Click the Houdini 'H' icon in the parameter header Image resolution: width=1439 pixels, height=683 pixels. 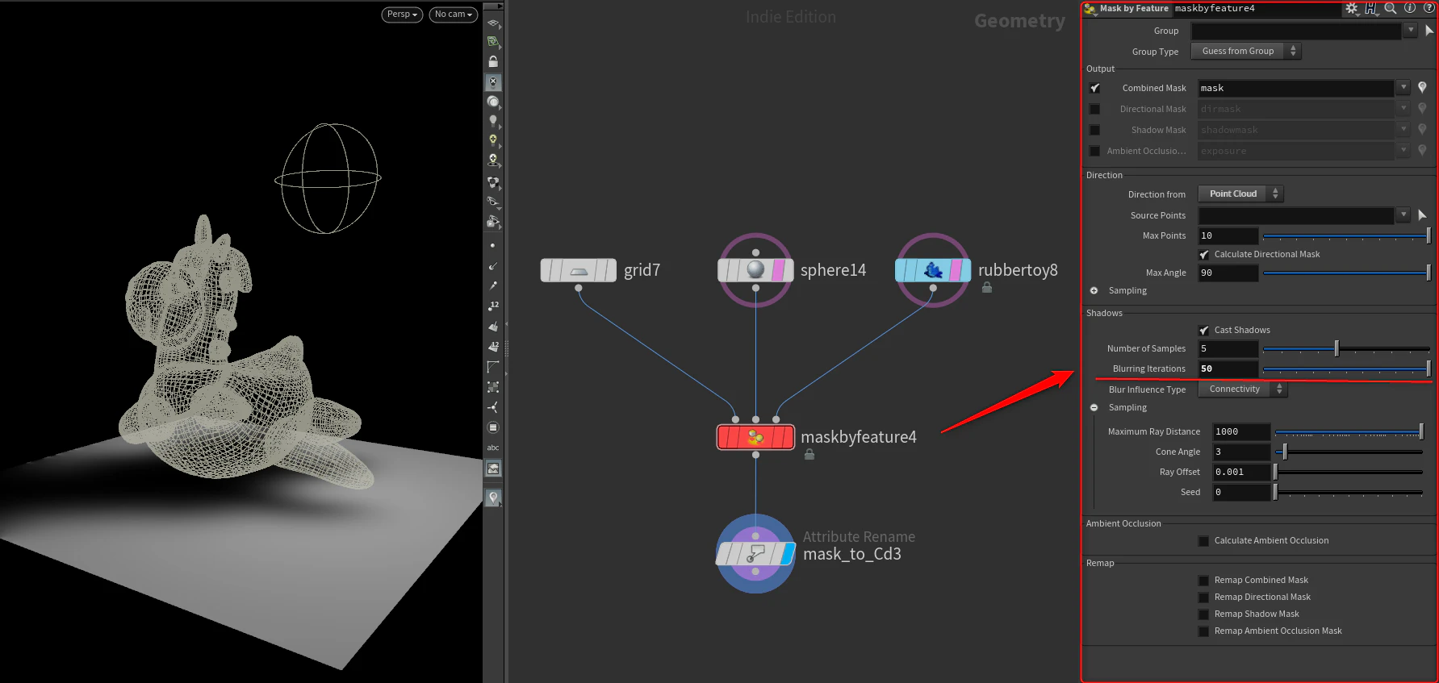(x=1371, y=9)
